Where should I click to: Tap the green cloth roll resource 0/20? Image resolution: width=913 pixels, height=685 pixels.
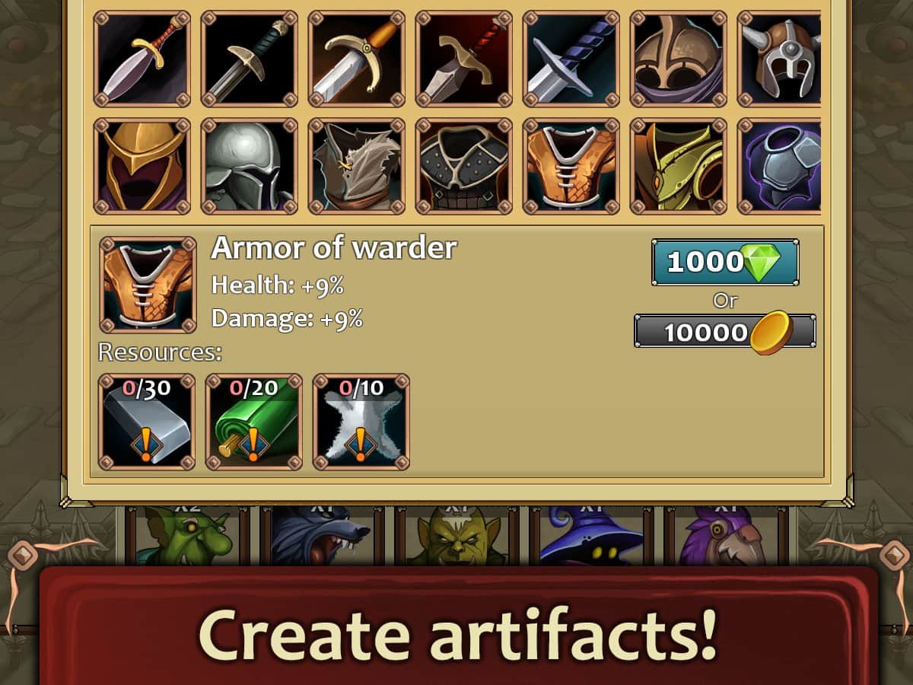pos(254,422)
